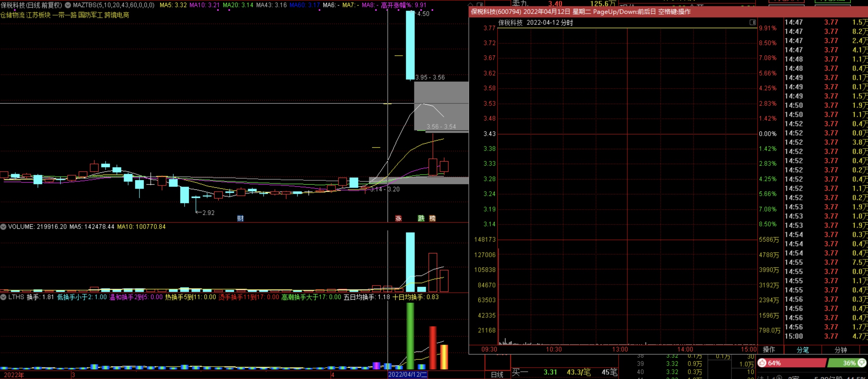Toggle the MAZTBS indicator dropdown circle
This screenshot has width=868, height=379.
coord(68,5)
